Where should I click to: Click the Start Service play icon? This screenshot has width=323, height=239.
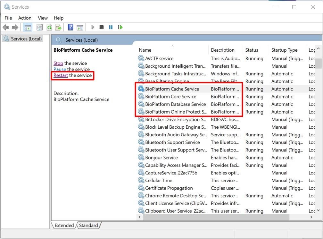pos(93,27)
